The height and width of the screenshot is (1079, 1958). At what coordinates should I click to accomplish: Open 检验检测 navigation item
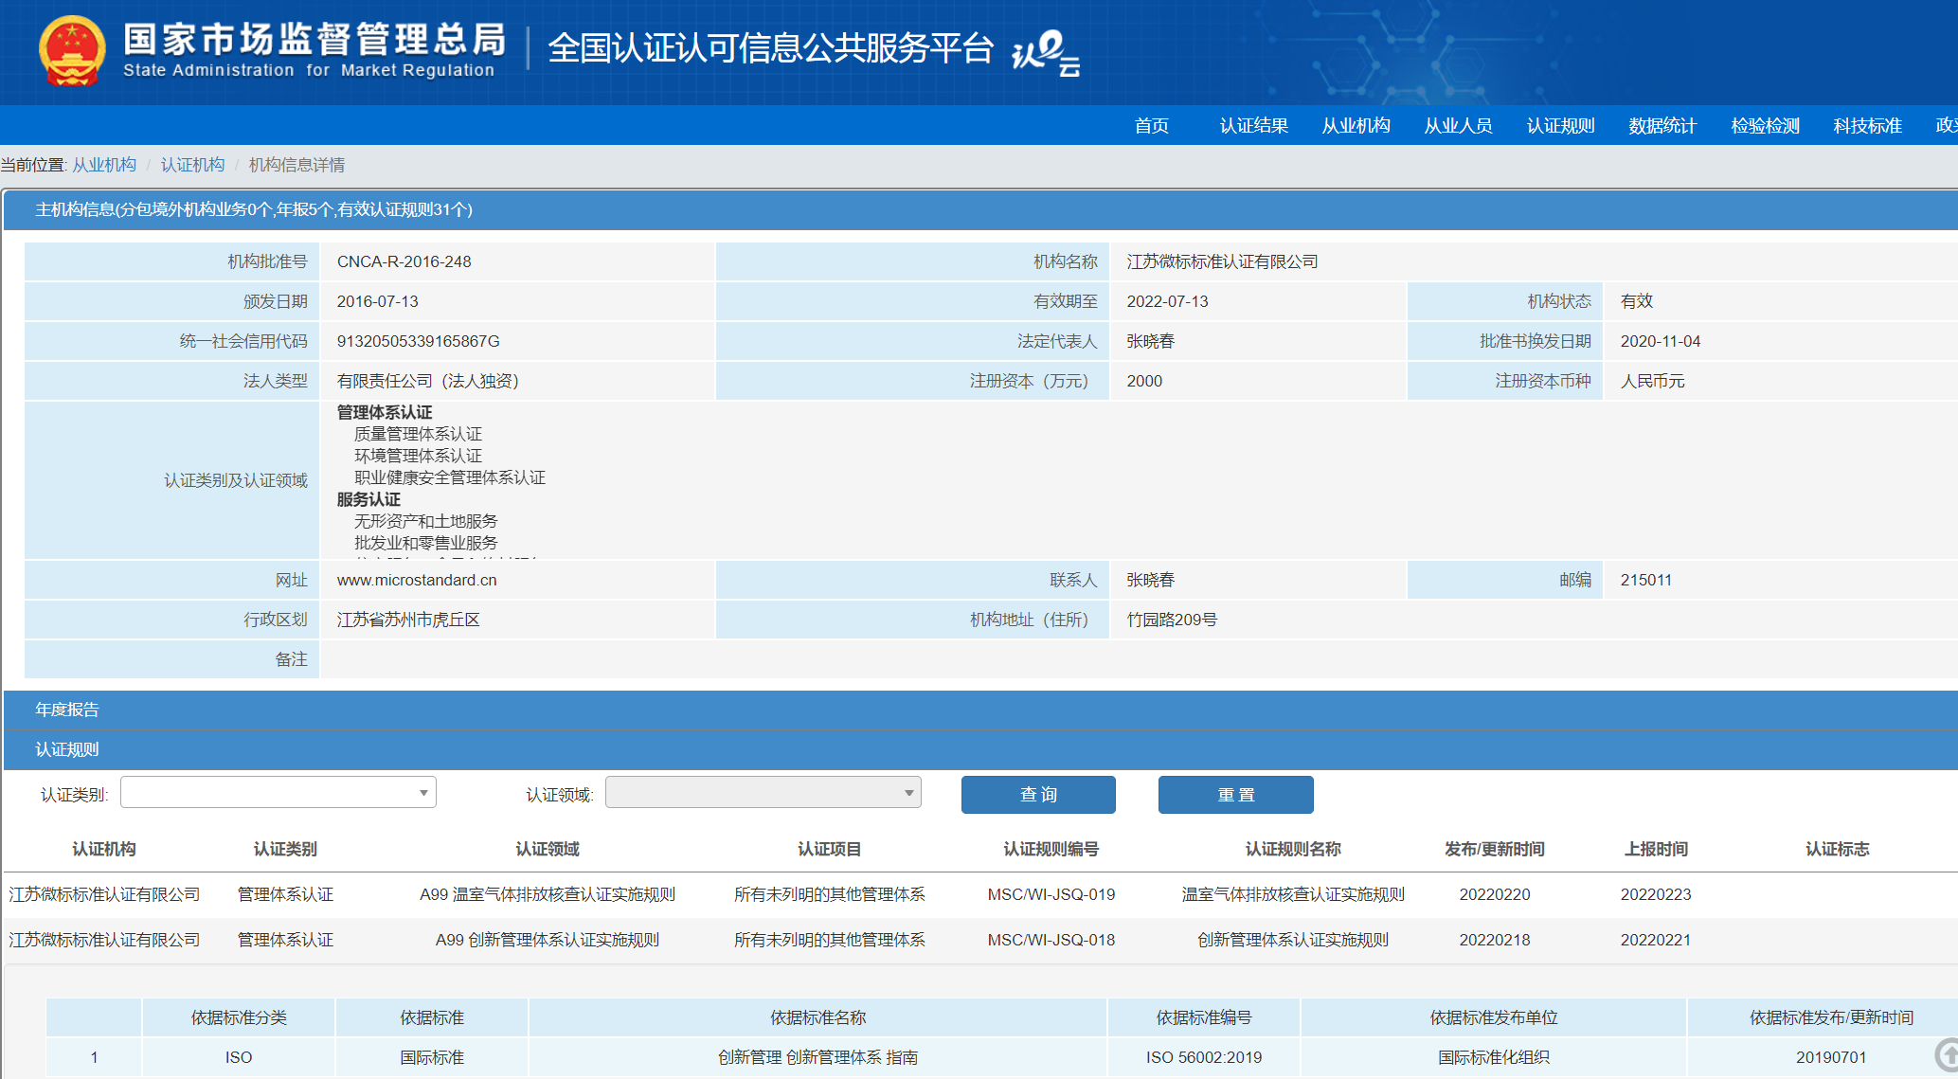click(x=1765, y=125)
